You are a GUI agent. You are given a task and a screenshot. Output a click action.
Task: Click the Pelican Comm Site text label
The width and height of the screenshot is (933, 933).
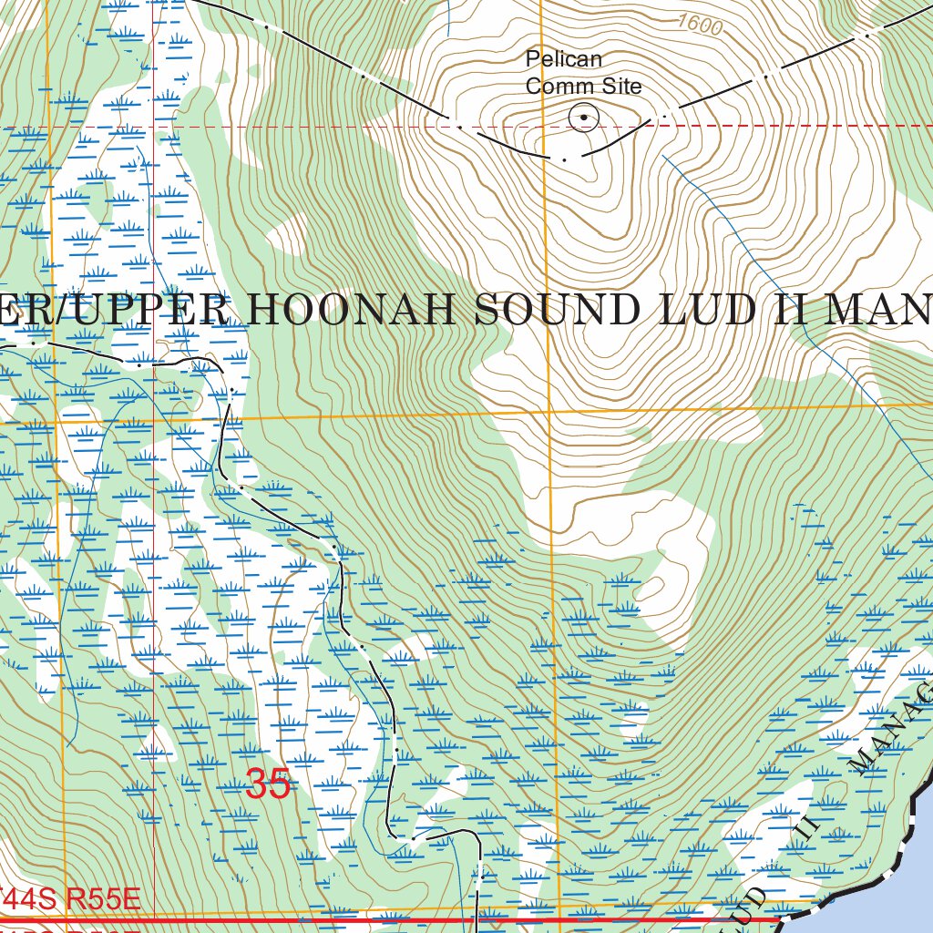[581, 73]
